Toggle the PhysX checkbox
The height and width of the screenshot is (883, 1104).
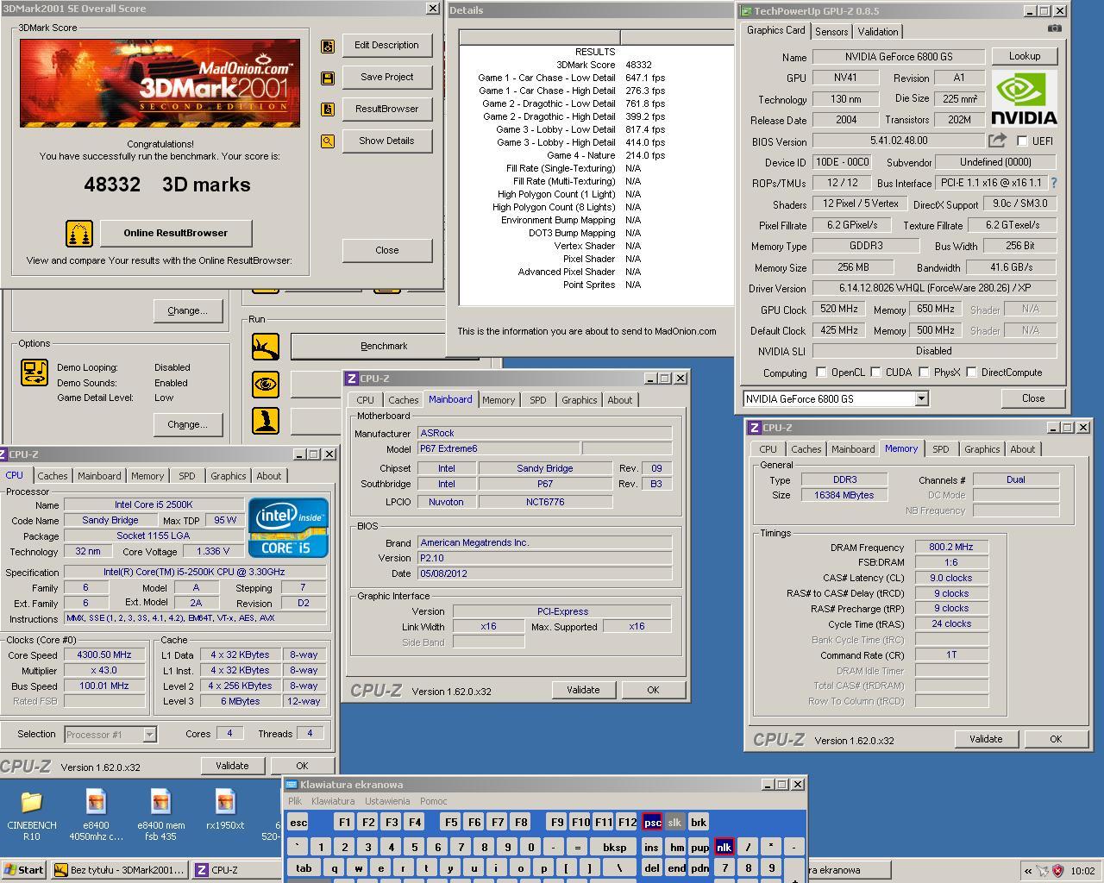tap(924, 373)
